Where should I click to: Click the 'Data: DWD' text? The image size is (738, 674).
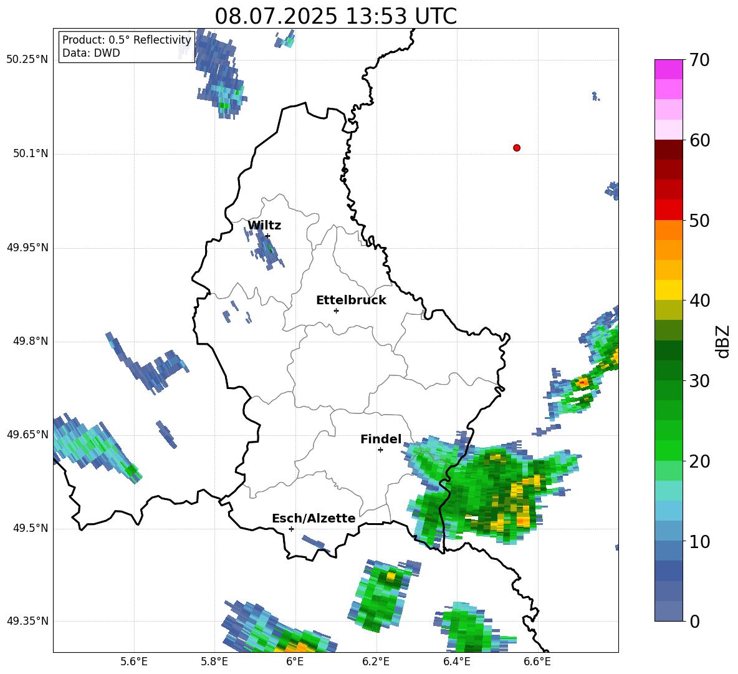point(91,53)
